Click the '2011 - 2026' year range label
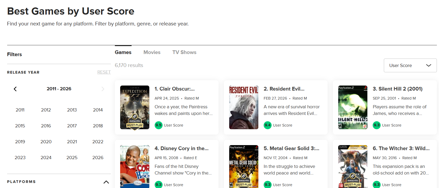Image resolution: width=439 pixels, height=188 pixels. pos(59,89)
